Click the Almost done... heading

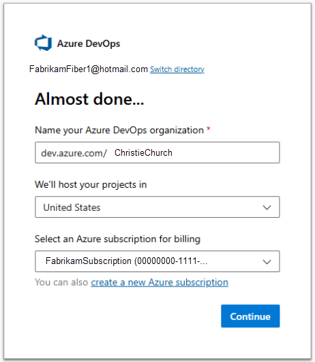(x=89, y=99)
